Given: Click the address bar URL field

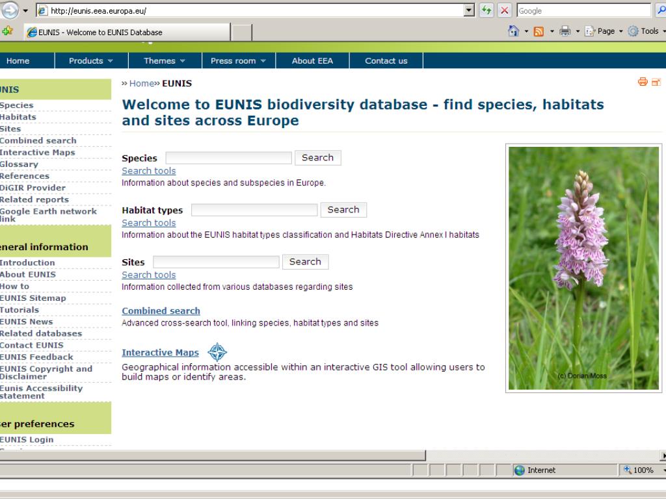Looking at the screenshot, I should (250, 10).
